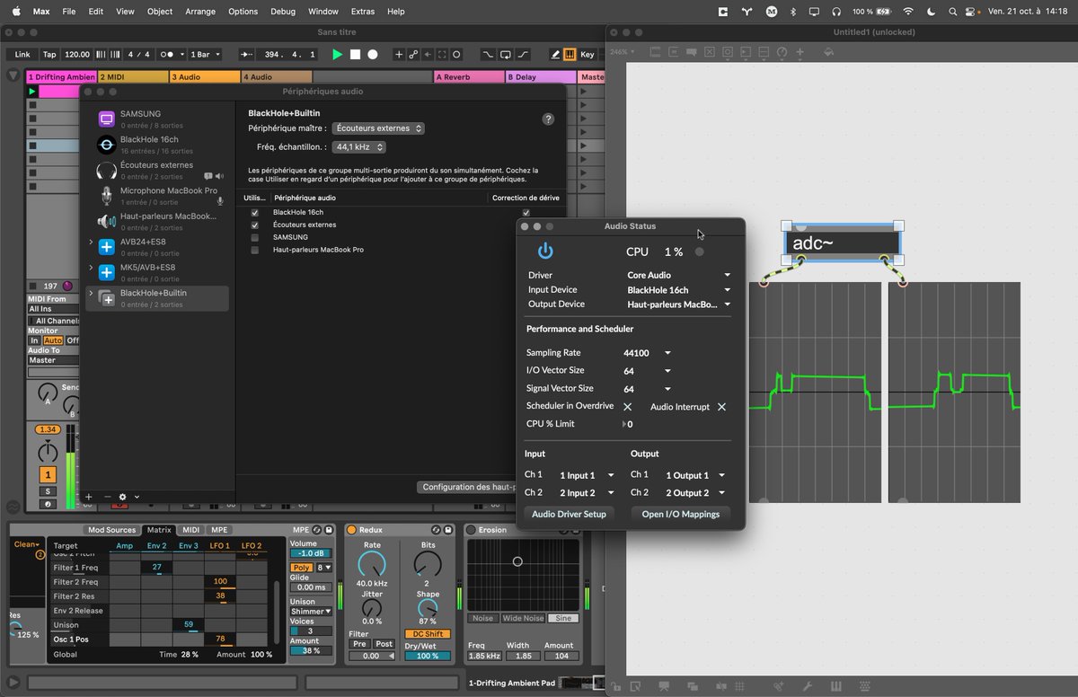Click Configuration des haut-parleurs button

[x=467, y=487]
